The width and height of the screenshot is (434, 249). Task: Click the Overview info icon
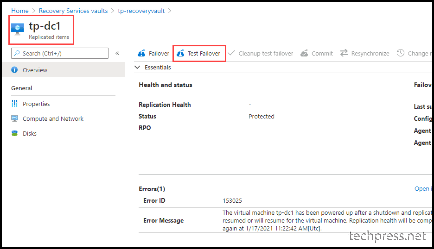point(14,69)
